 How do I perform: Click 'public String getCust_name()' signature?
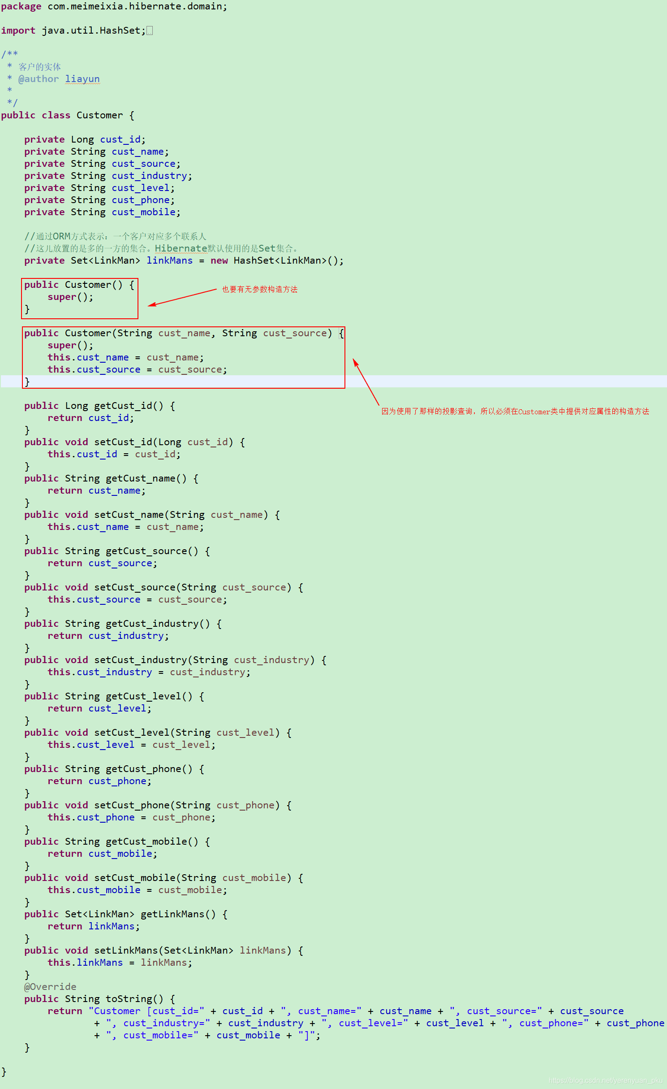click(x=112, y=478)
